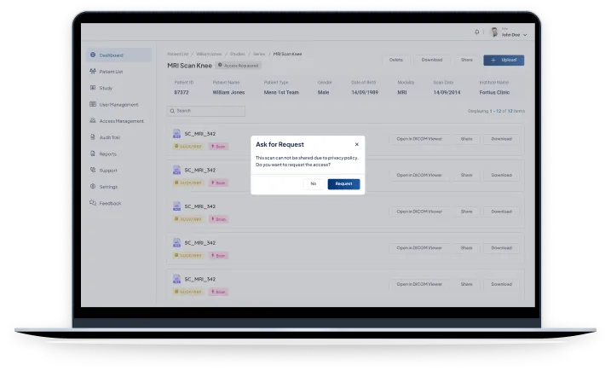Screen dimensions: 611x371
Task: Click the Access Management sidebar icon
Action: point(93,120)
